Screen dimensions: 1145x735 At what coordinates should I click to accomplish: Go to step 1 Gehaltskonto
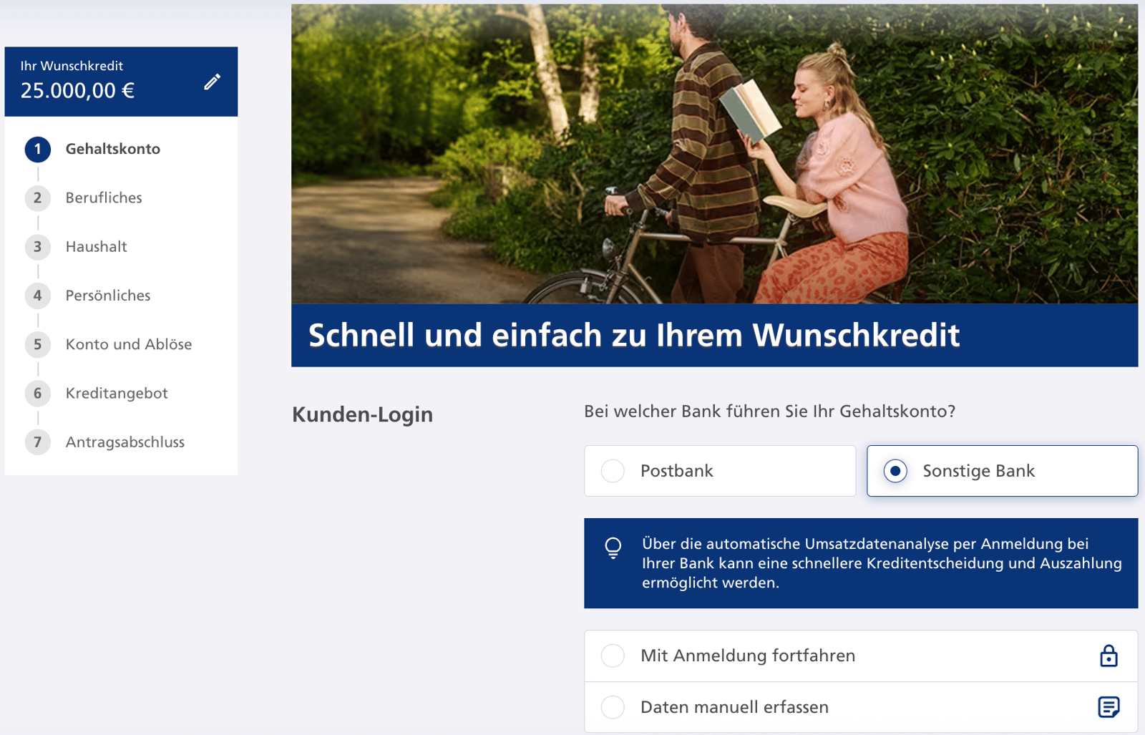pyautogui.click(x=93, y=149)
